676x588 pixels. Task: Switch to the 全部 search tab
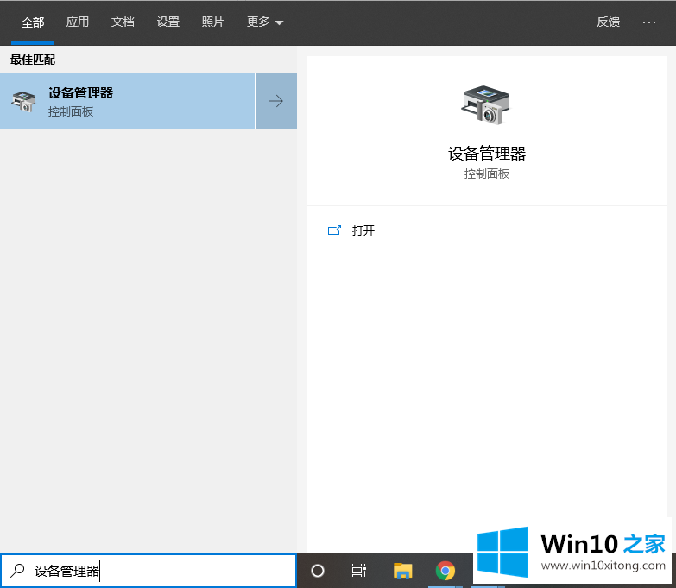(33, 22)
